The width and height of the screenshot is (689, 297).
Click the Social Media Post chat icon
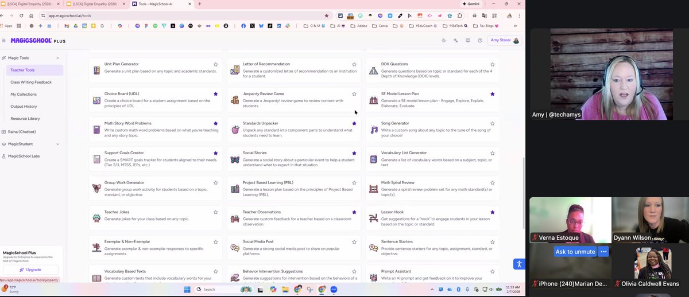[235, 248]
